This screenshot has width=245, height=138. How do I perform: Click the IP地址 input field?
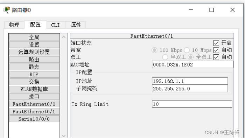190,81
